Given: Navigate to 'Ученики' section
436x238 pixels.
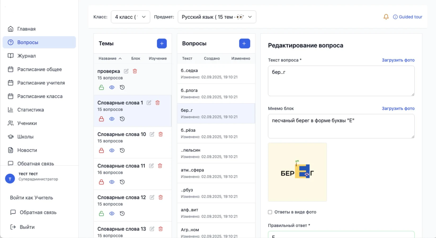Looking at the screenshot, I should 39,123.
